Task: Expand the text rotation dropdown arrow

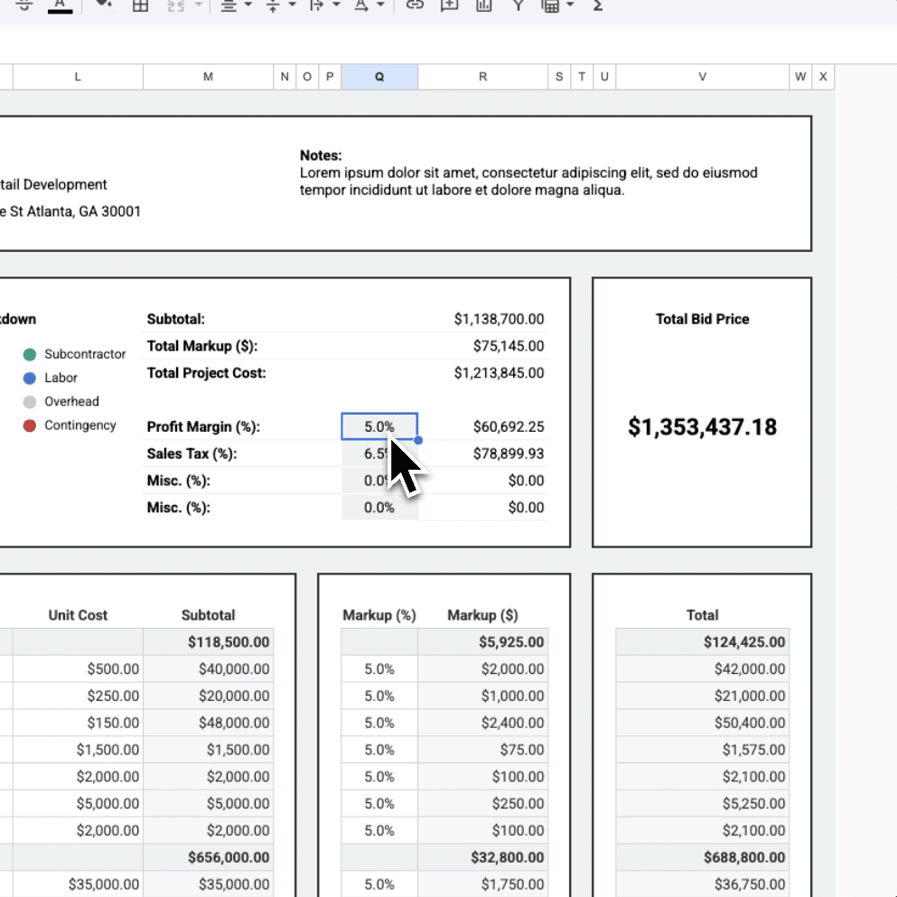Action: coord(378,6)
